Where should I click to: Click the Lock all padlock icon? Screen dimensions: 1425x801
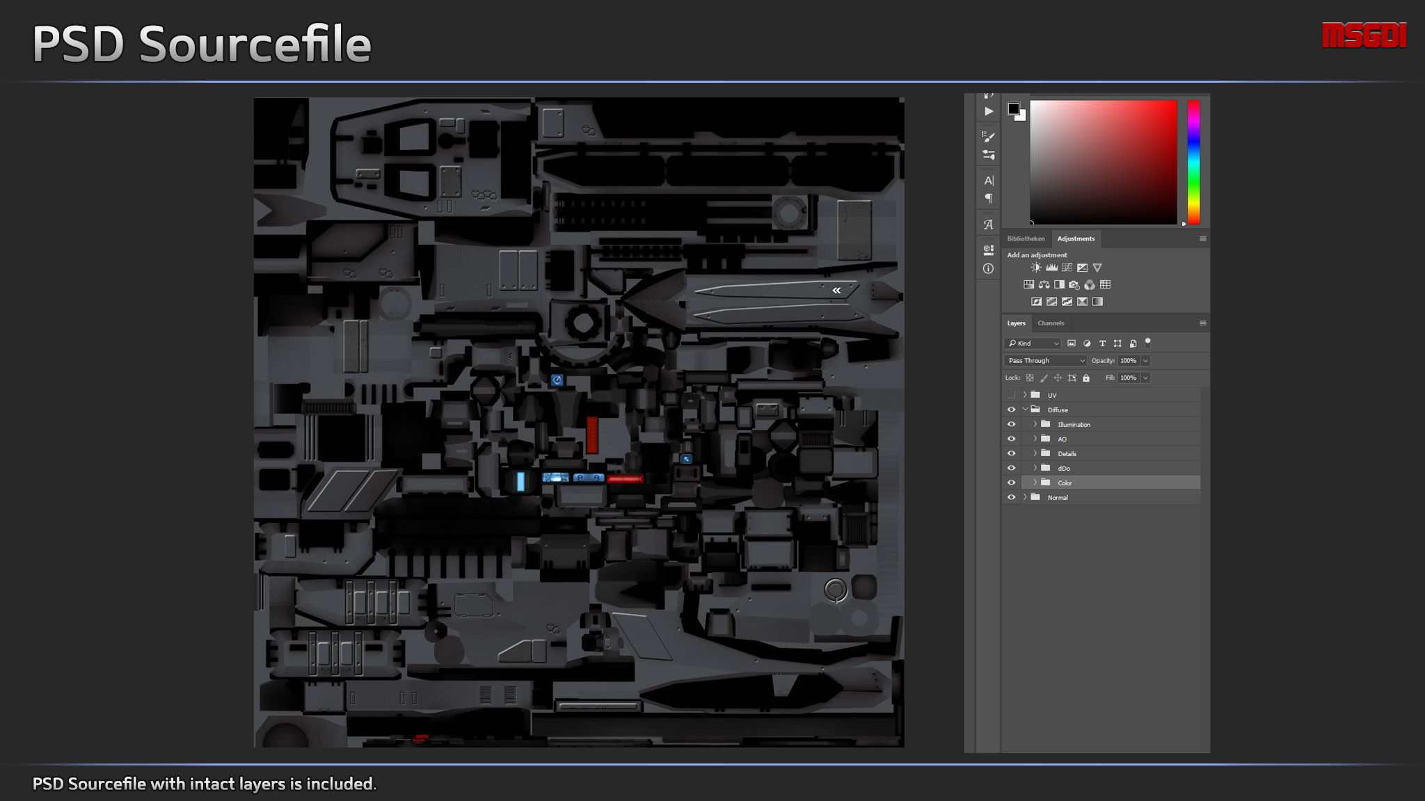pos(1086,378)
